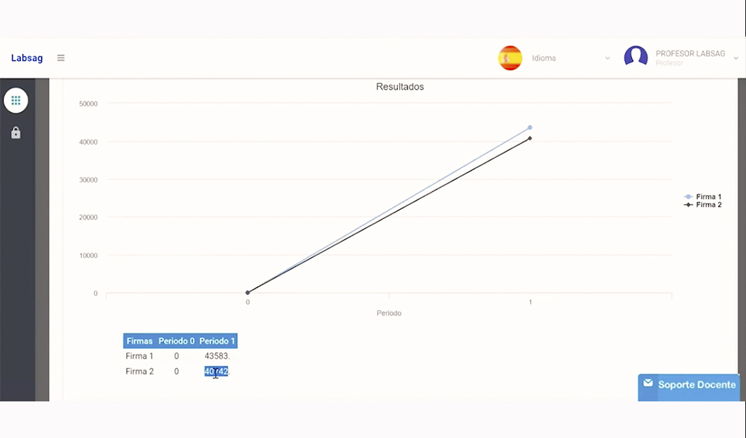Click the Firma 1 line color in legend
This screenshot has width=746, height=438.
(688, 197)
